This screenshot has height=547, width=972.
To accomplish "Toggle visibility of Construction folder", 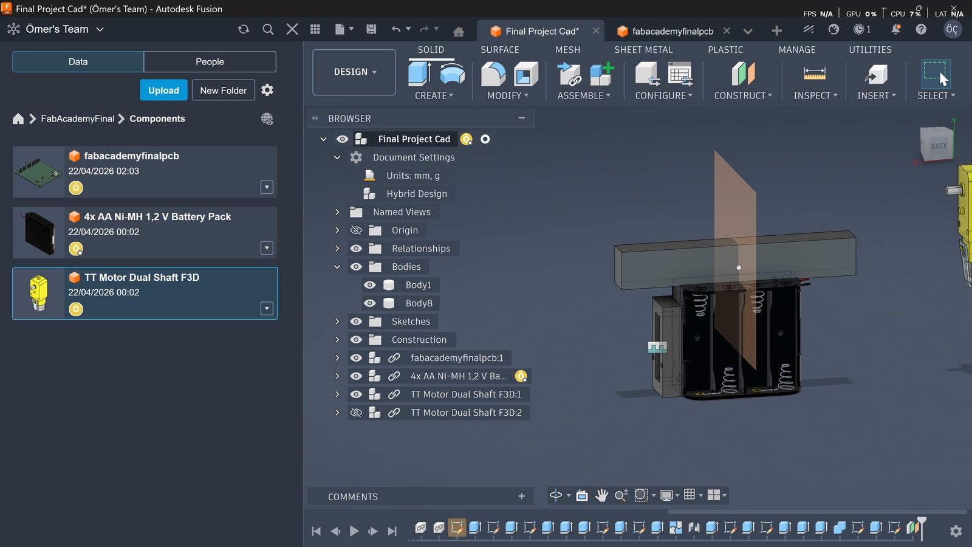I will (x=356, y=340).
